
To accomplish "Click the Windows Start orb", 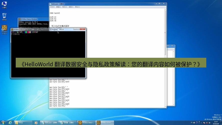I will coord(3,122).
